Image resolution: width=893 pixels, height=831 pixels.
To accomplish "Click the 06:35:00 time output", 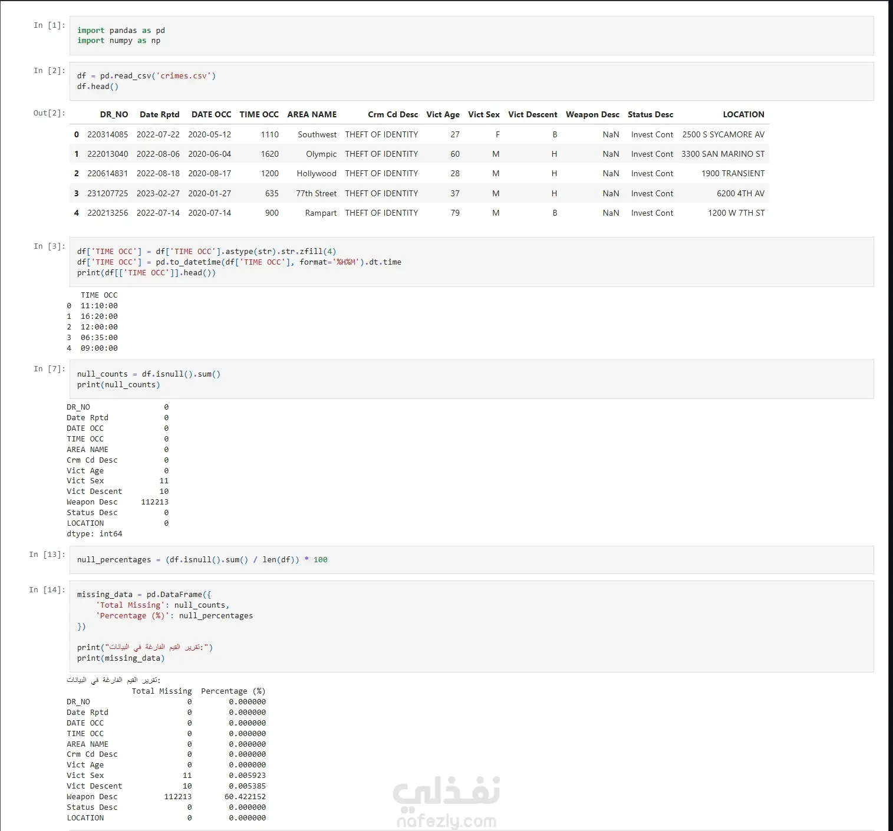I will click(x=99, y=338).
